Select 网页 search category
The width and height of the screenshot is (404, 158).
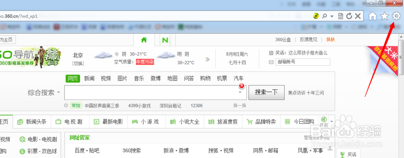(x=73, y=79)
